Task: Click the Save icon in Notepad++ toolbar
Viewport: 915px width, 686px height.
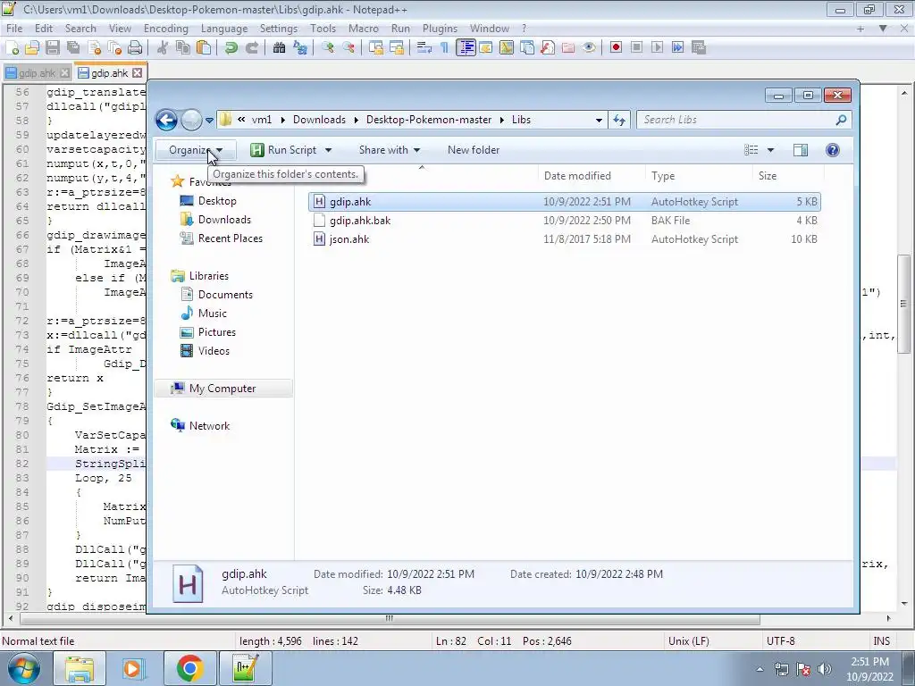Action: pyautogui.click(x=53, y=48)
